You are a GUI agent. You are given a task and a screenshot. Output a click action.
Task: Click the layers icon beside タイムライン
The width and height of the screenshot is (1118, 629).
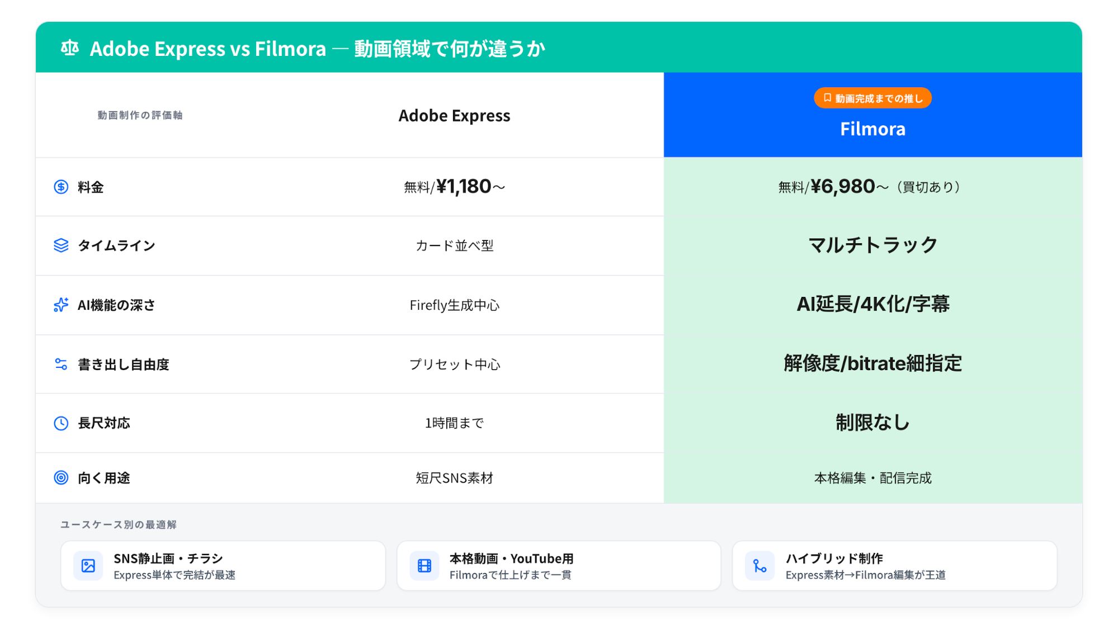[61, 245]
